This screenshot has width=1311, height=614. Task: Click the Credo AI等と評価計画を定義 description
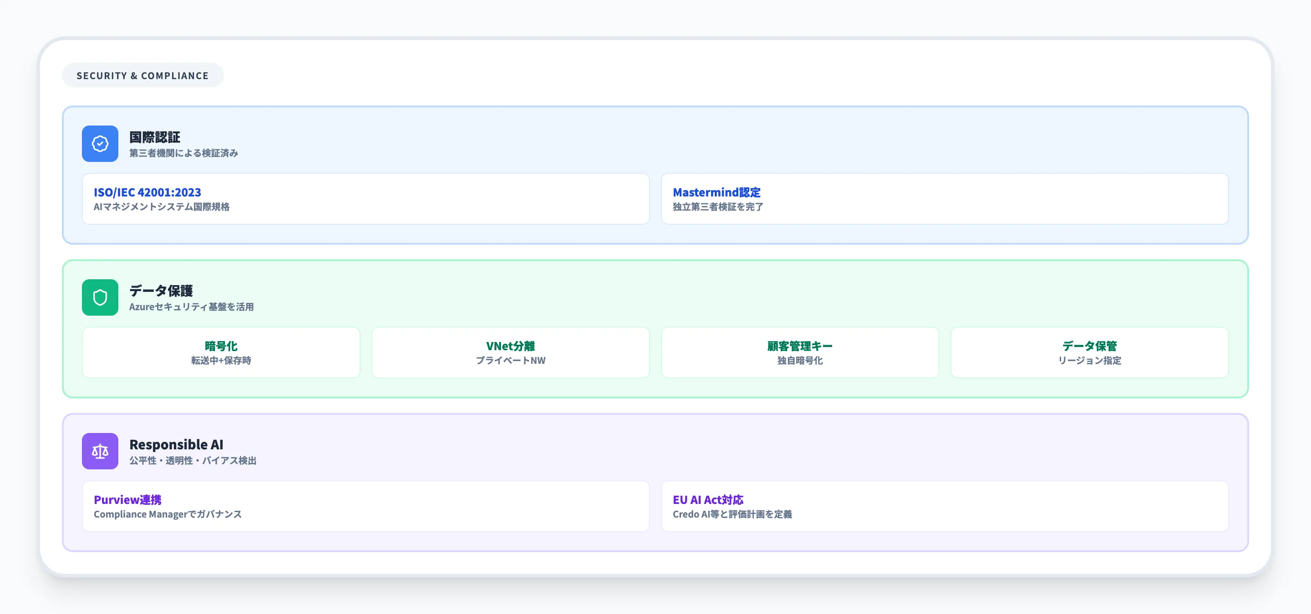click(x=732, y=514)
